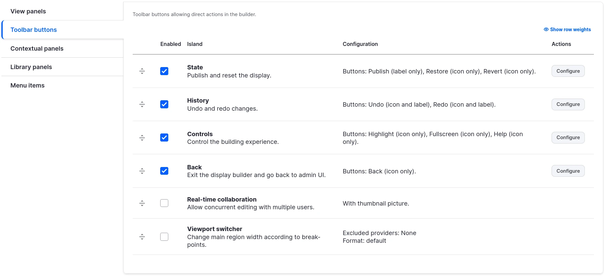Configure the State island buttons

pos(568,71)
